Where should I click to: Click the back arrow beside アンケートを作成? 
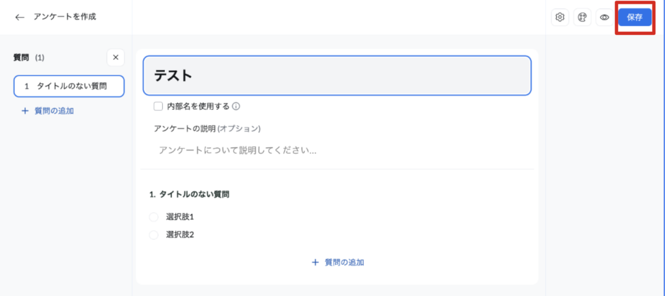(19, 17)
